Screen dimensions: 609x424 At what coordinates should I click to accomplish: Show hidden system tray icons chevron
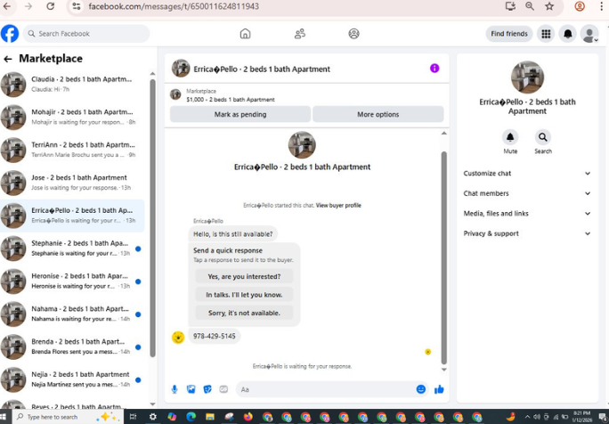tap(527, 417)
